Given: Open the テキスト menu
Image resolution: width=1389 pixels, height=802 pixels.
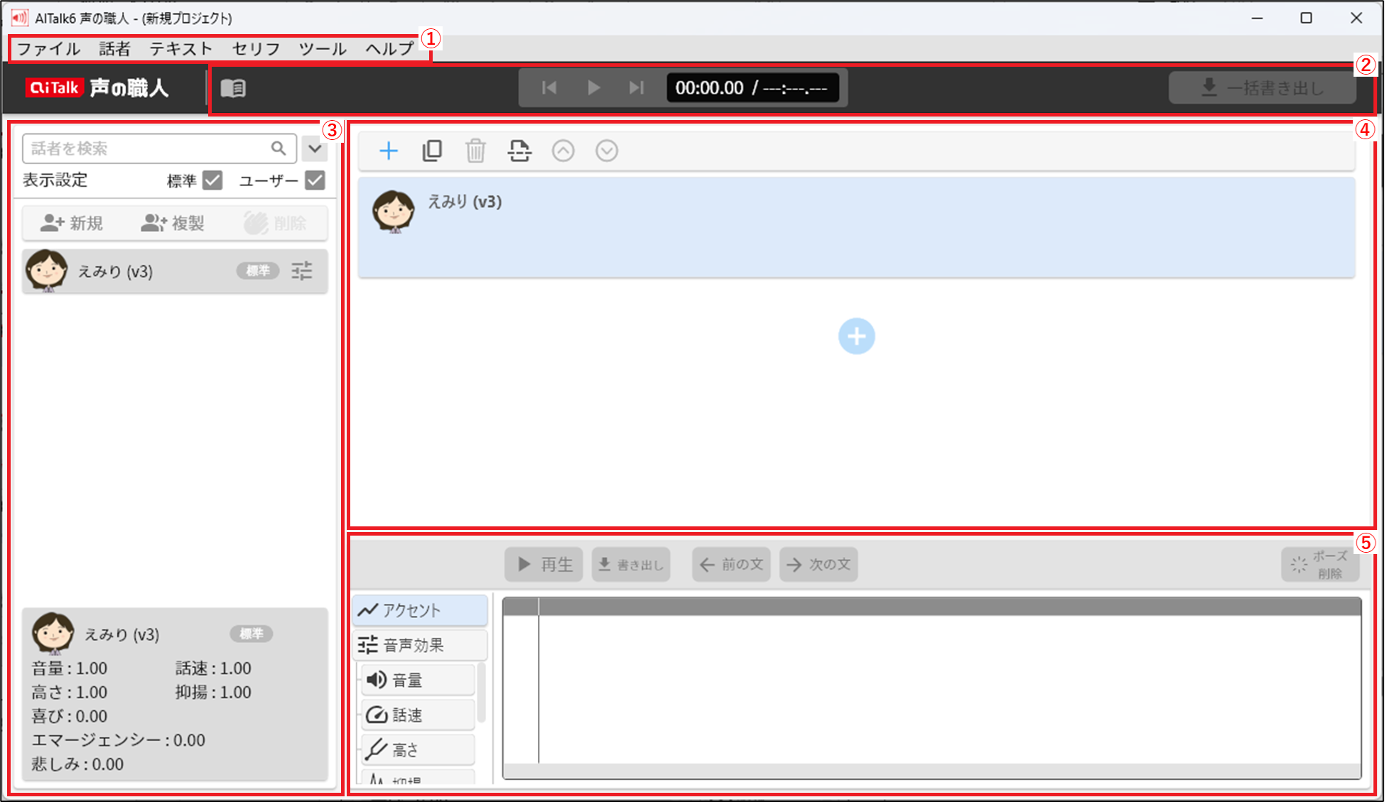Looking at the screenshot, I should tap(181, 49).
